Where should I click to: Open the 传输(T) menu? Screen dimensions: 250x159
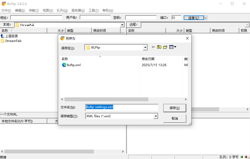pos(34,10)
